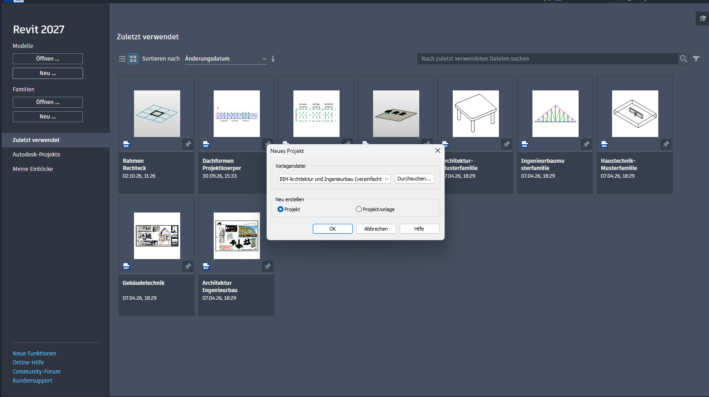Open Haustechnik-Musterfamilie thumbnail
This screenshot has width=709, height=397.
click(635, 113)
